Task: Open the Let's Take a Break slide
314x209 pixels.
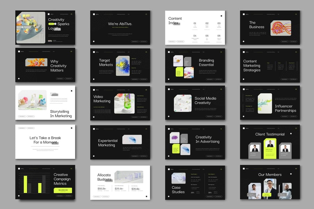Action: pos(45,142)
